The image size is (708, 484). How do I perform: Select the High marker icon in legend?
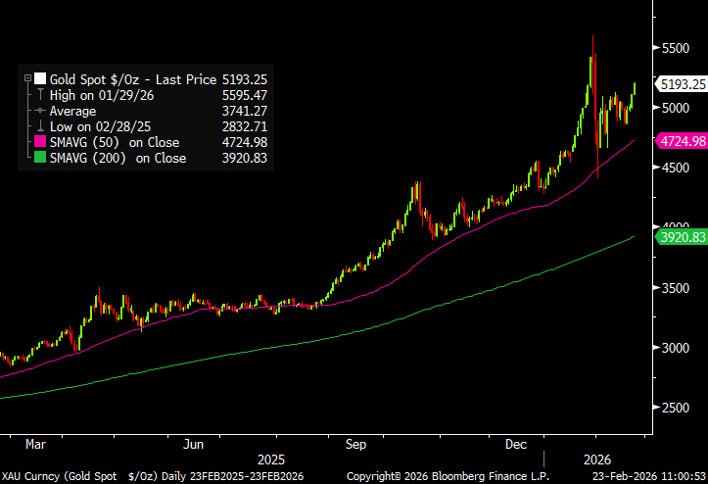click(40, 94)
